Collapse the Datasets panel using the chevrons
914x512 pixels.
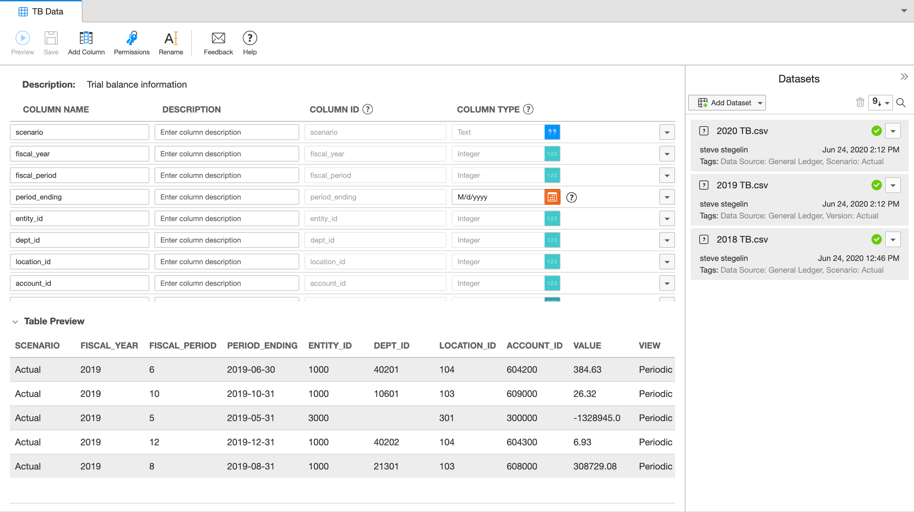904,76
